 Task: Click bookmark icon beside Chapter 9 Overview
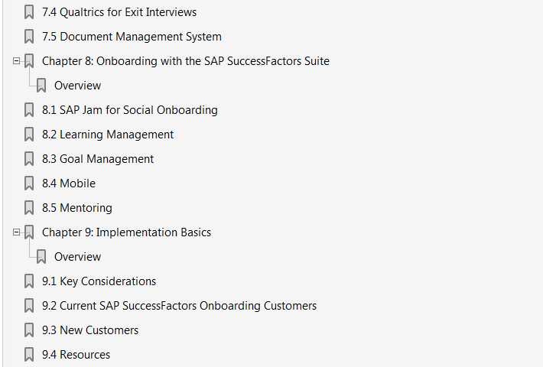tap(41, 257)
